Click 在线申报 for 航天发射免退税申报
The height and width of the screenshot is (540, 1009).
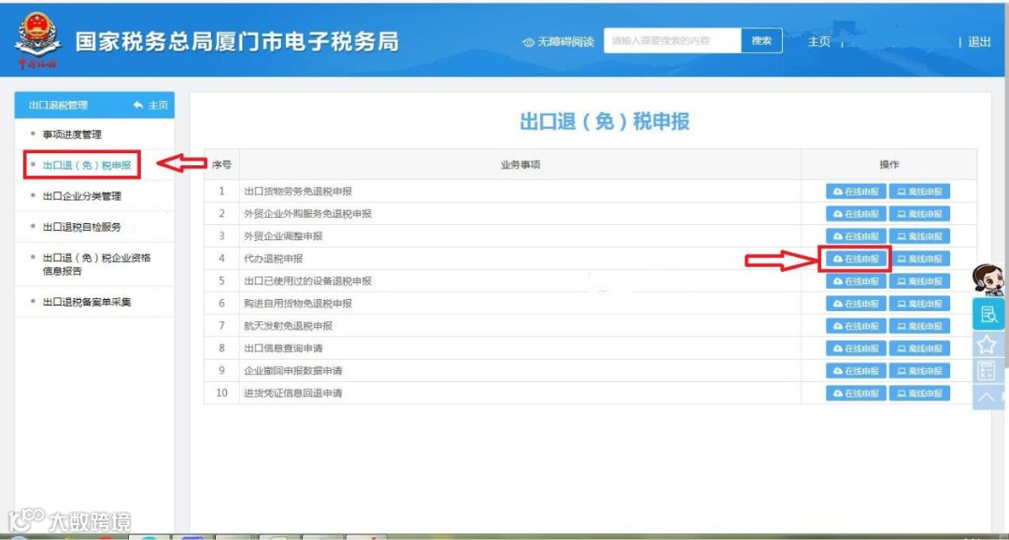[x=856, y=326]
